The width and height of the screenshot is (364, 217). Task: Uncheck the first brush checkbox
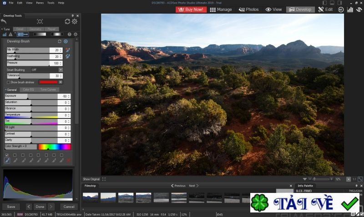tap(7, 155)
